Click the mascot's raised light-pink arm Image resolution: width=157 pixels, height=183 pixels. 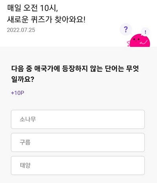[x=144, y=42]
